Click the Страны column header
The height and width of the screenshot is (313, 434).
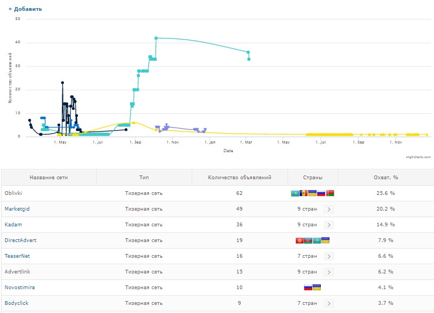tap(313, 178)
